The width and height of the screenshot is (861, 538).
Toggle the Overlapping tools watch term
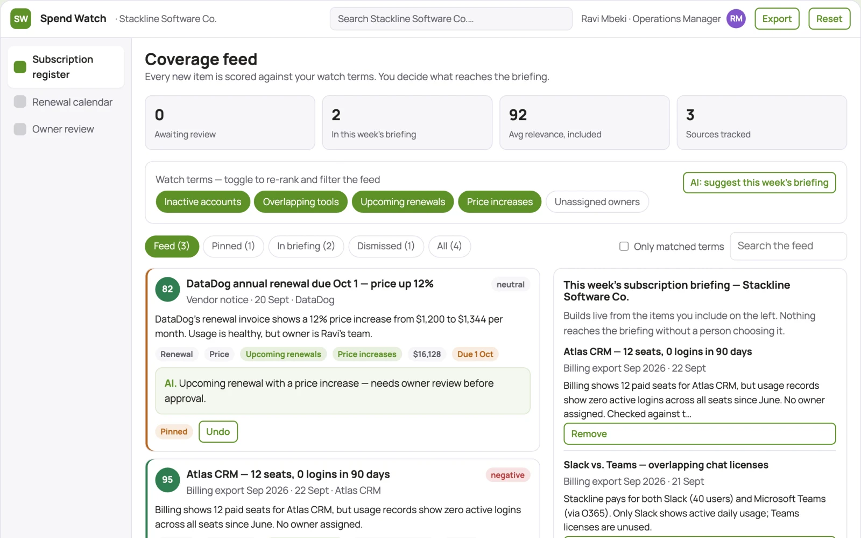click(301, 202)
